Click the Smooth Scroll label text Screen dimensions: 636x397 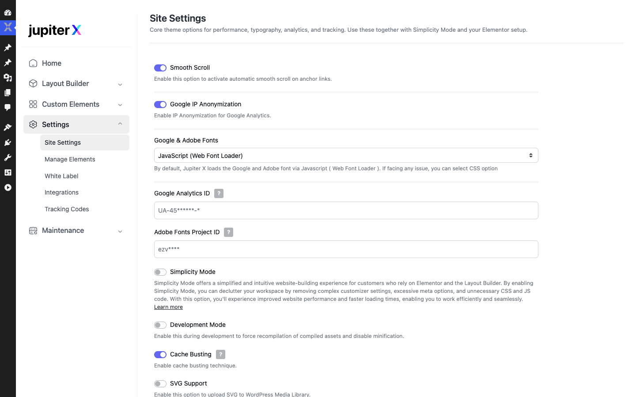pos(190,67)
